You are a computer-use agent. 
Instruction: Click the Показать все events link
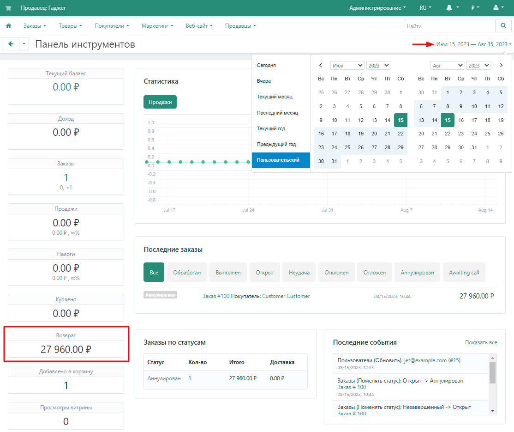(x=481, y=342)
